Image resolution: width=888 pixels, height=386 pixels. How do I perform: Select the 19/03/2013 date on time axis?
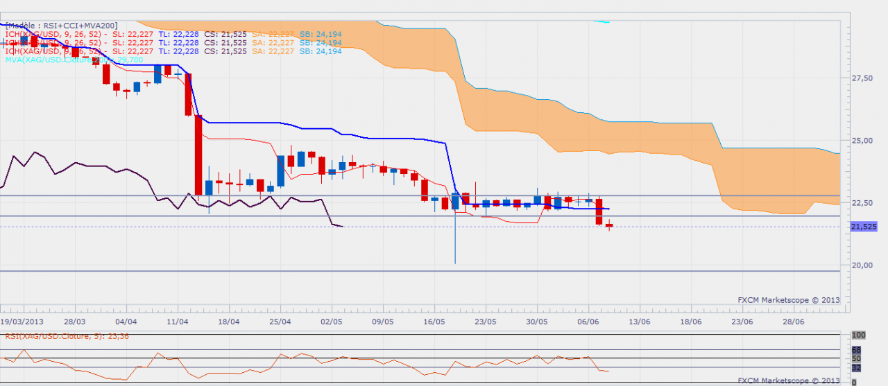24,322
